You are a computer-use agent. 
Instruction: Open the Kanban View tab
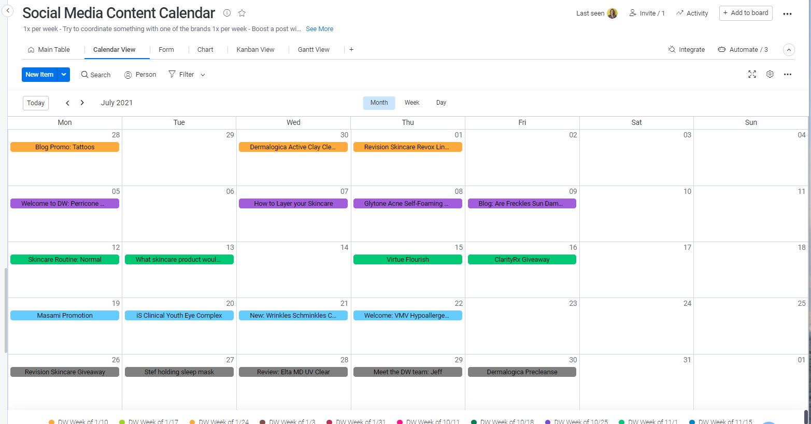click(x=255, y=49)
